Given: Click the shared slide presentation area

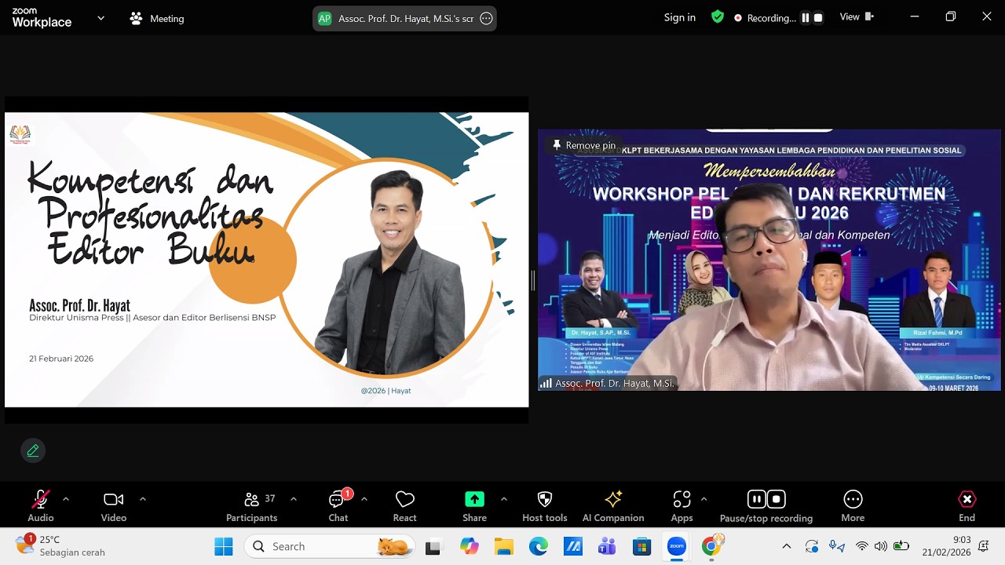Looking at the screenshot, I should click(x=267, y=260).
